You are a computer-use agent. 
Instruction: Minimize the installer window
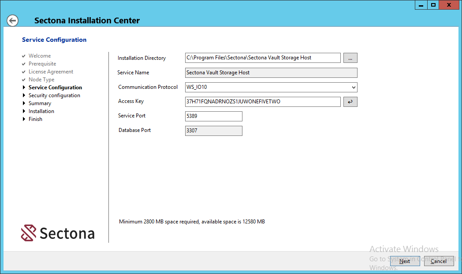[421, 5]
